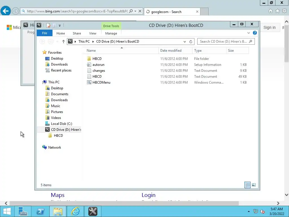Open Internet Explorer Favorites star
This screenshot has width=289, height=217.
tap(277, 11)
